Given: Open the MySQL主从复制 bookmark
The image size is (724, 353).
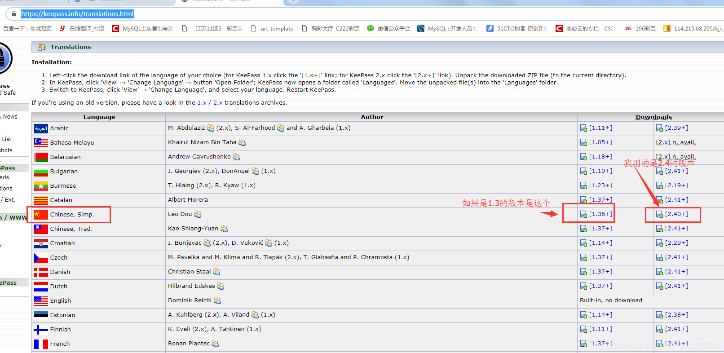Looking at the screenshot, I should pos(142,28).
